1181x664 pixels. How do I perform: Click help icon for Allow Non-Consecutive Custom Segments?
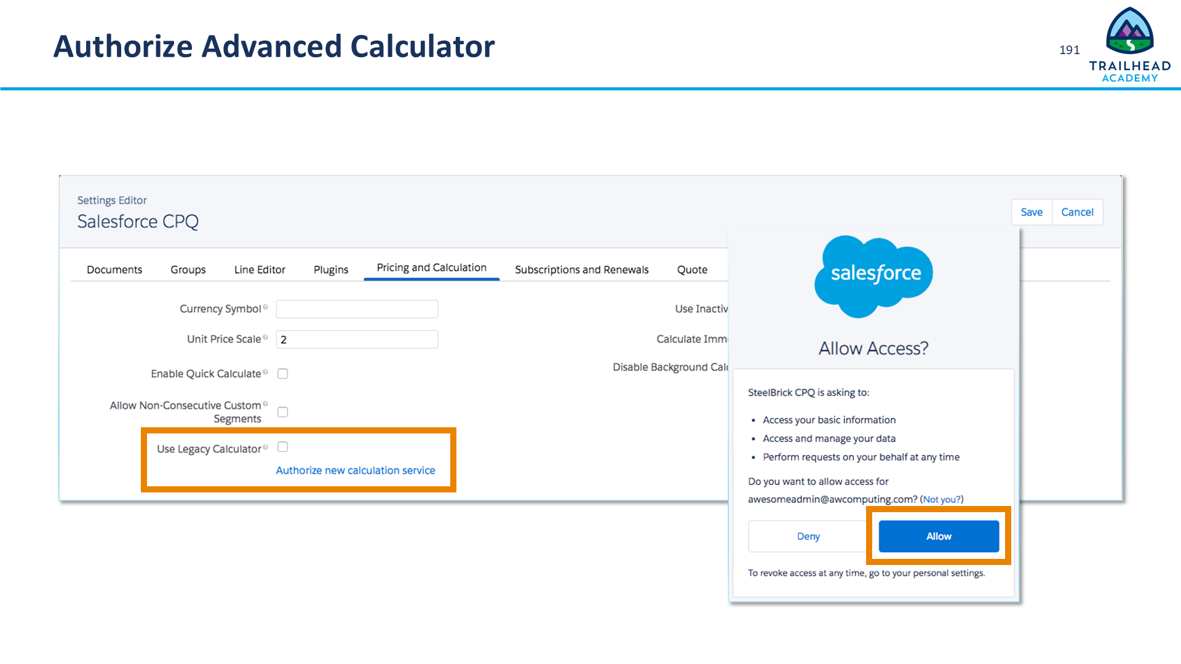(265, 404)
